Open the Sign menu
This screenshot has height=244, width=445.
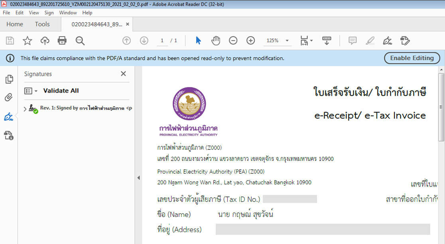click(x=49, y=13)
